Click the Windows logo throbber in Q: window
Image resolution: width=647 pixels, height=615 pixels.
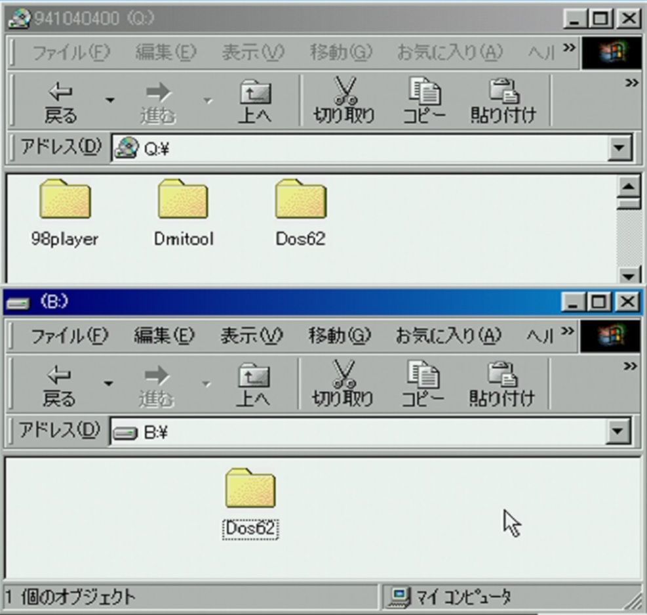tap(612, 53)
